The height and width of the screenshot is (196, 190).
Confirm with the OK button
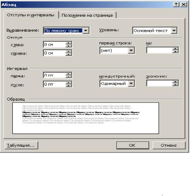click(x=133, y=145)
